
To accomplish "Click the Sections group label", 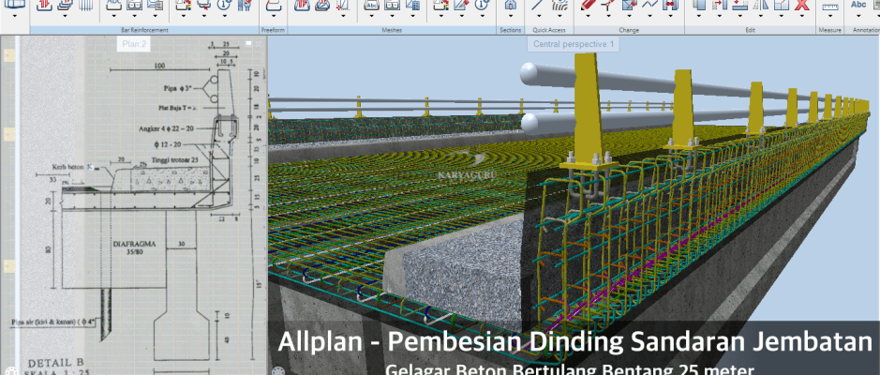I will pos(510,30).
